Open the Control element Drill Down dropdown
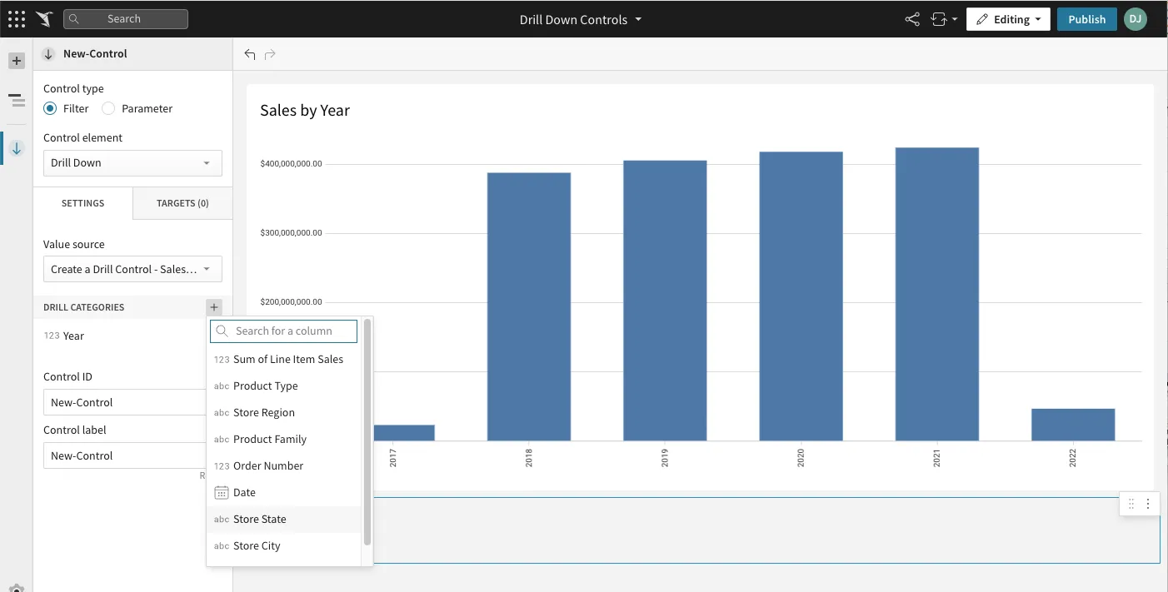 [132, 163]
